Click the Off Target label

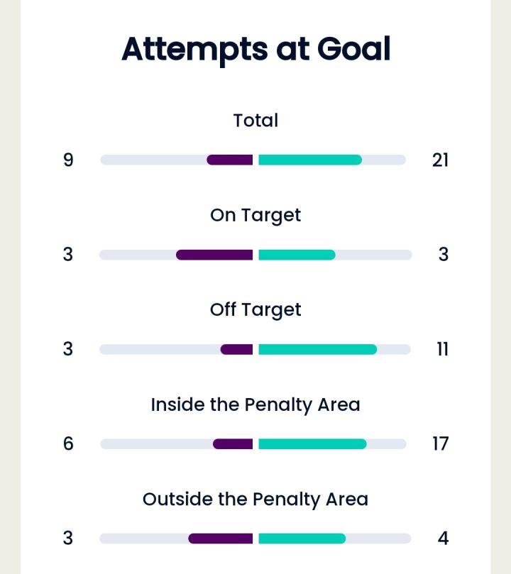pos(255,309)
